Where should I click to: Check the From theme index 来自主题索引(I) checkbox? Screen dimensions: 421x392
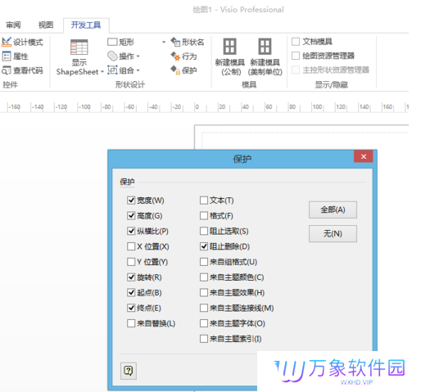[204, 339]
